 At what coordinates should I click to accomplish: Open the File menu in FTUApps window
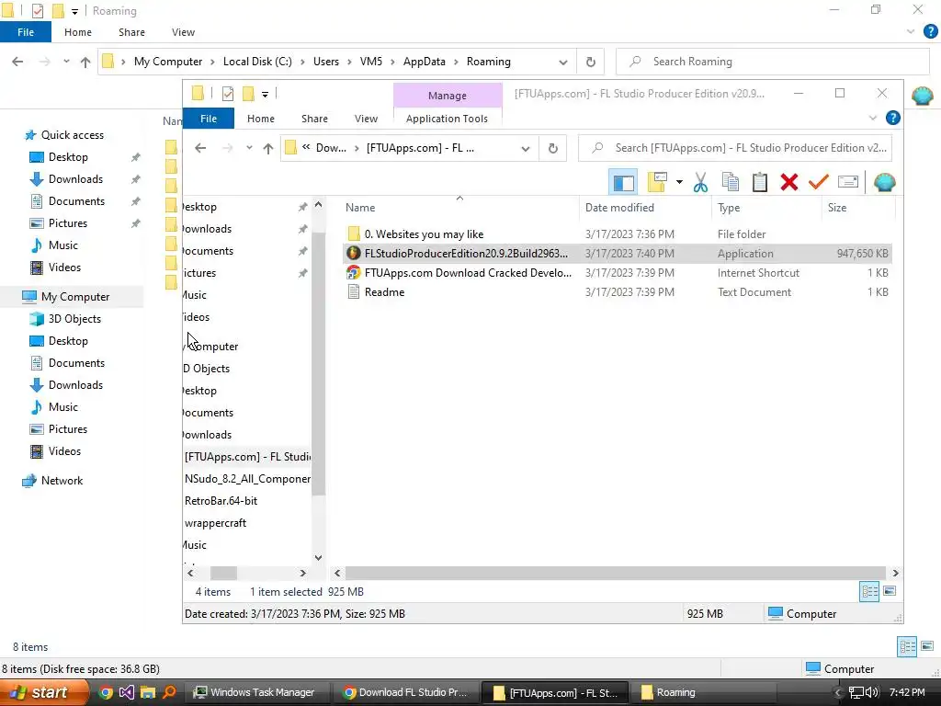tap(209, 119)
